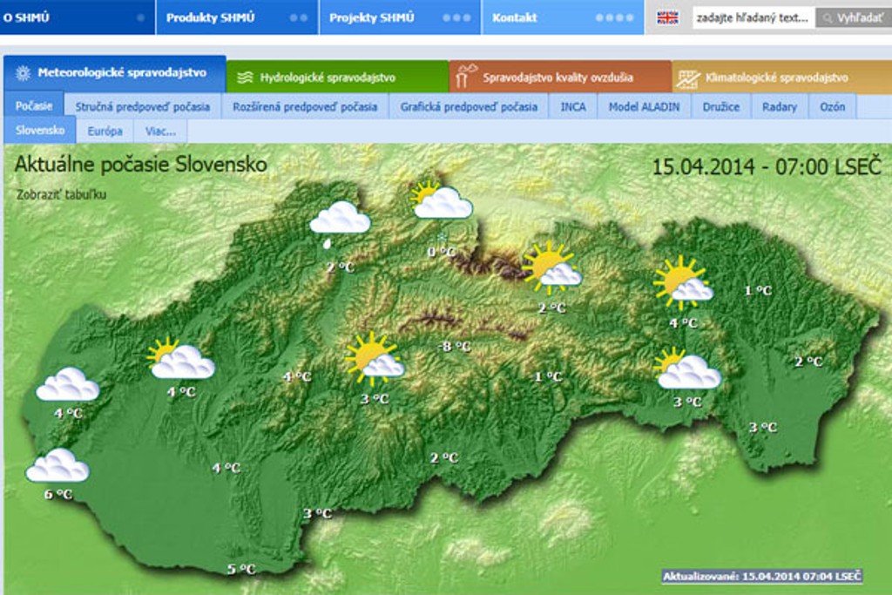Click the Klimatologické spravodajstvo chart icon
This screenshot has height=595, width=892.
pos(689,78)
